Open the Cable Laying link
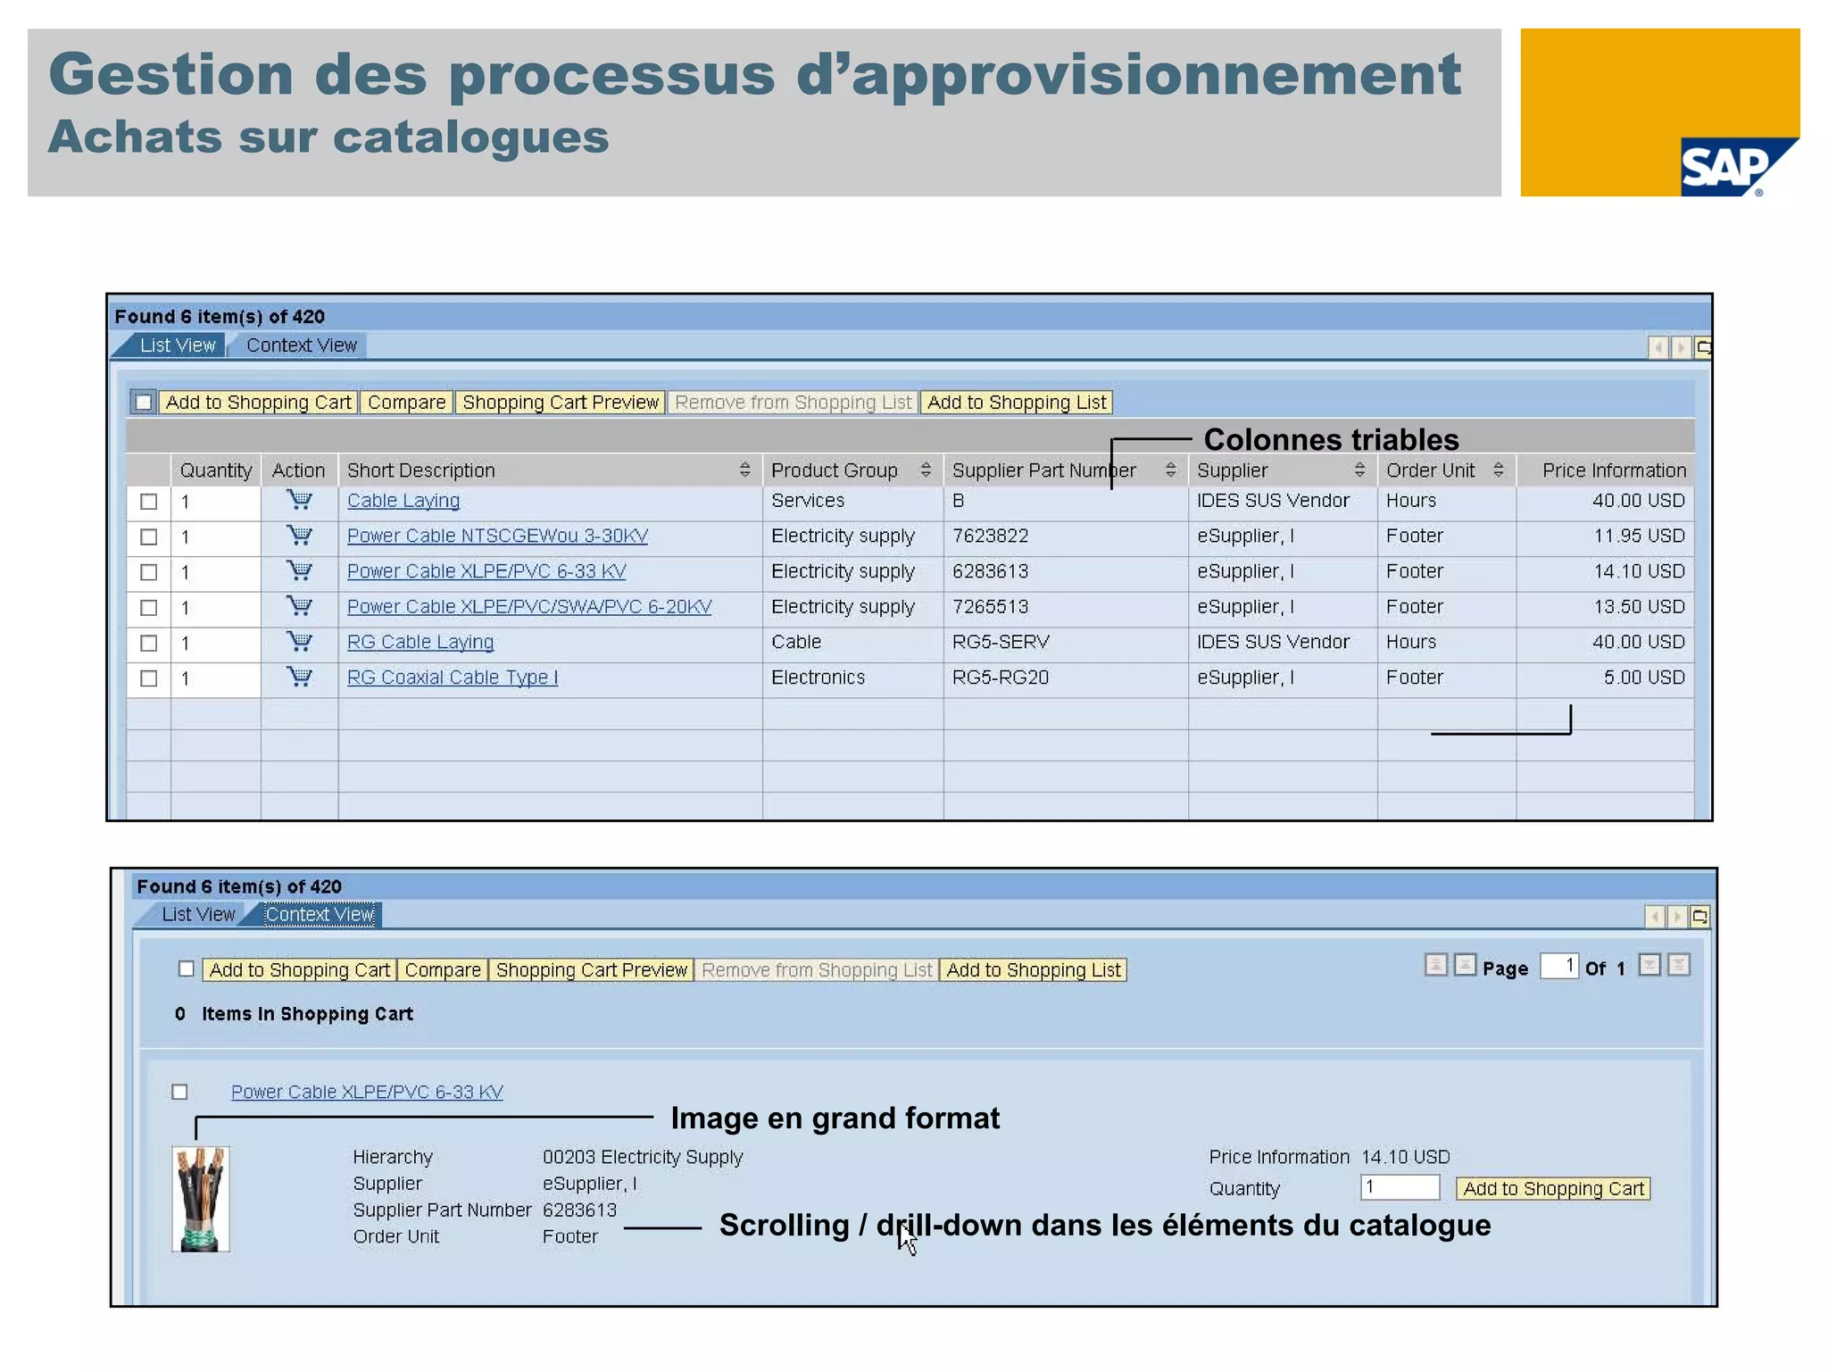The width and height of the screenshot is (1828, 1372). [x=403, y=501]
